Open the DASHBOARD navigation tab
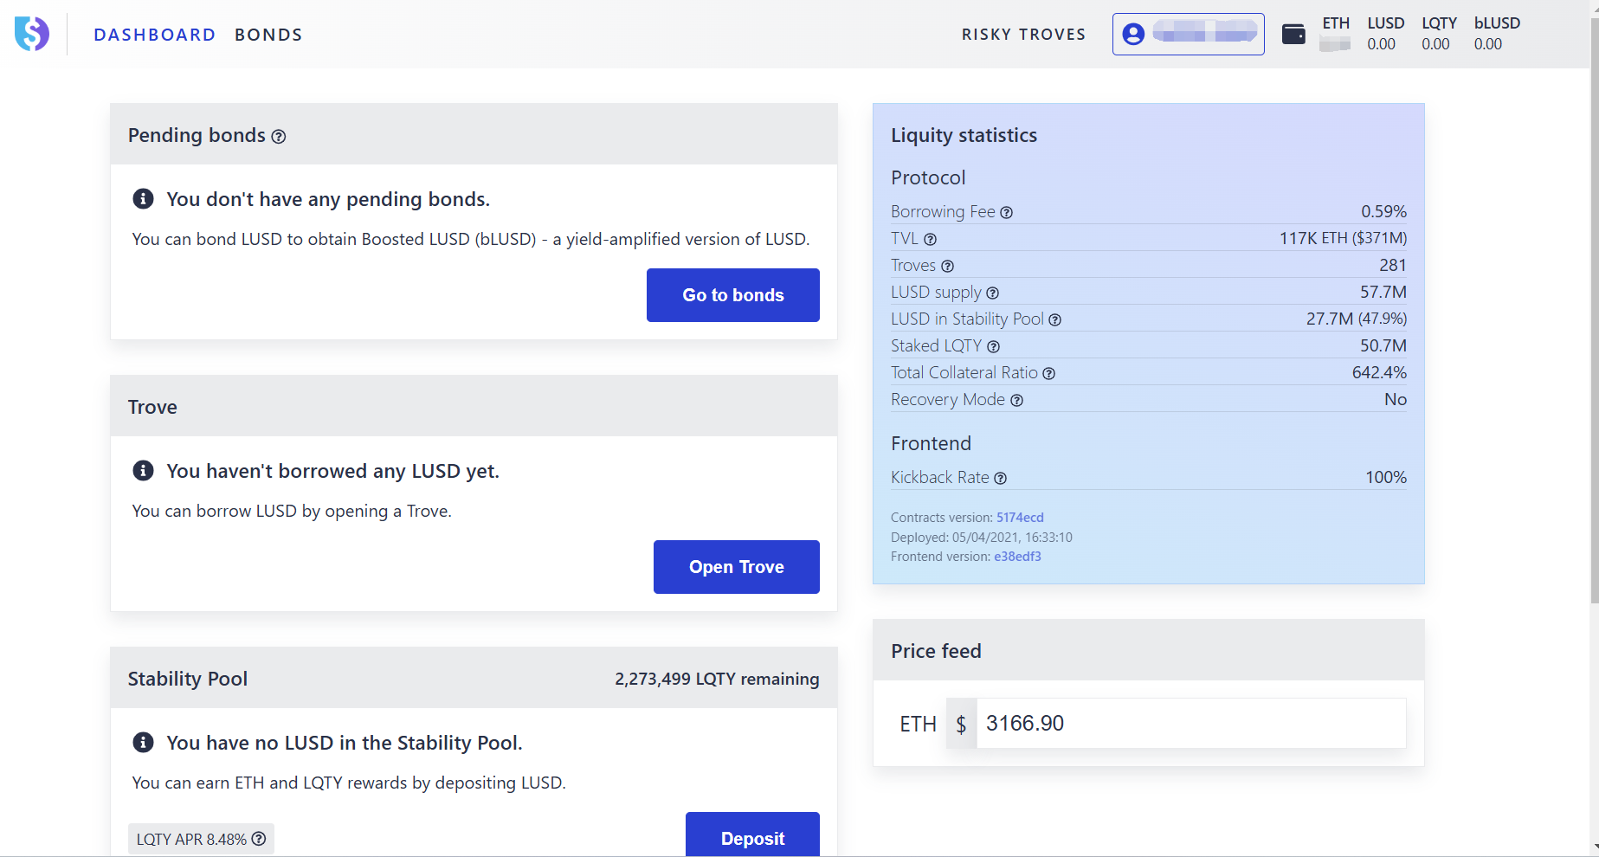1599x857 pixels. pos(155,35)
